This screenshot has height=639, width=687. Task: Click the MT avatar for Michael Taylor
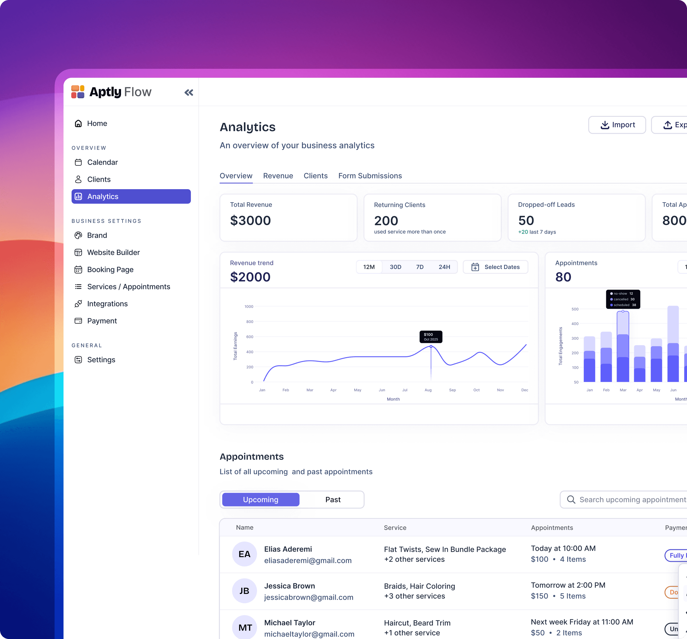[x=244, y=627]
